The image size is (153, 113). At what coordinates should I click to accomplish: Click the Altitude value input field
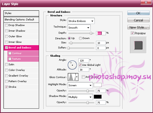click(x=84, y=70)
